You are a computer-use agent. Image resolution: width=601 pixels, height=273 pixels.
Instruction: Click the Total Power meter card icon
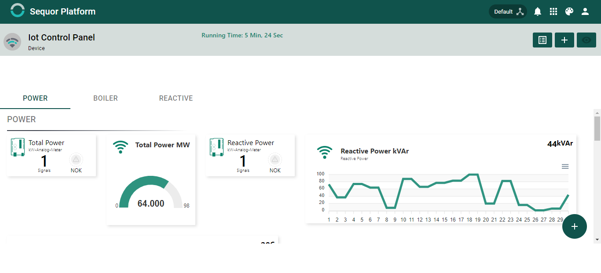[18, 147]
